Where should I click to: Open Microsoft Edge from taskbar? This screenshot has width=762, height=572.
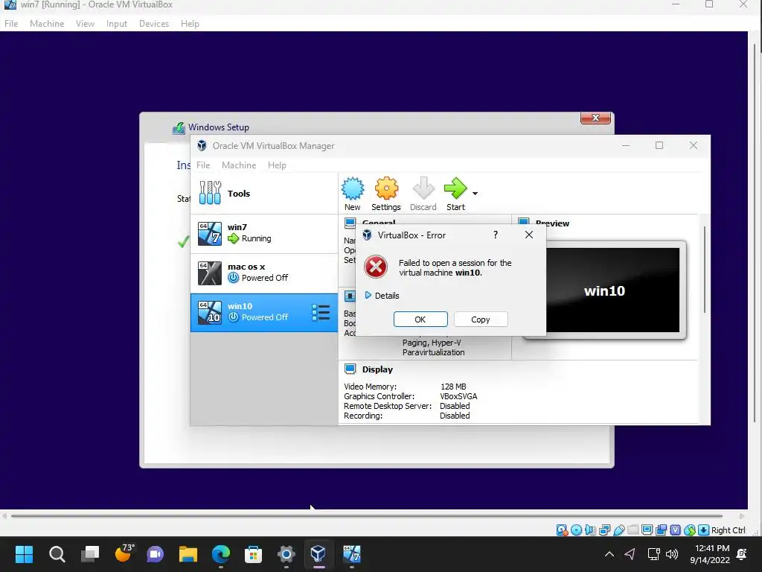tap(220, 554)
